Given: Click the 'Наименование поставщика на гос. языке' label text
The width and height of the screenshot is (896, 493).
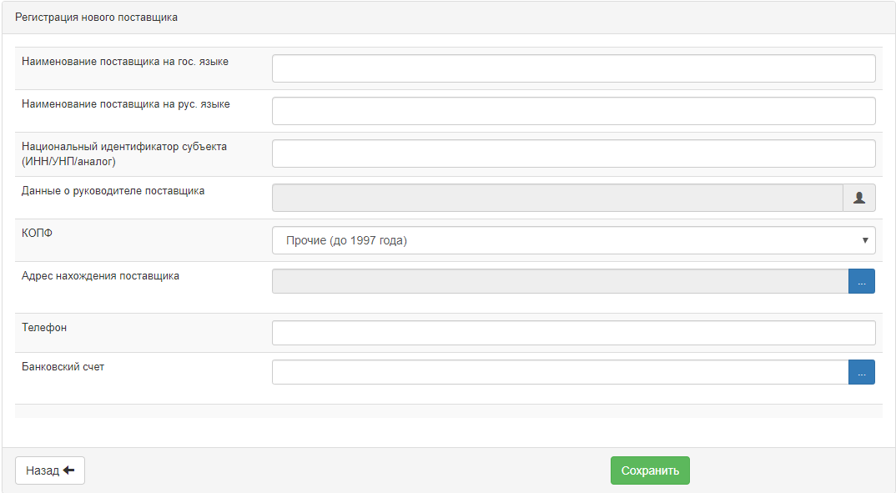Looking at the screenshot, I should [125, 62].
